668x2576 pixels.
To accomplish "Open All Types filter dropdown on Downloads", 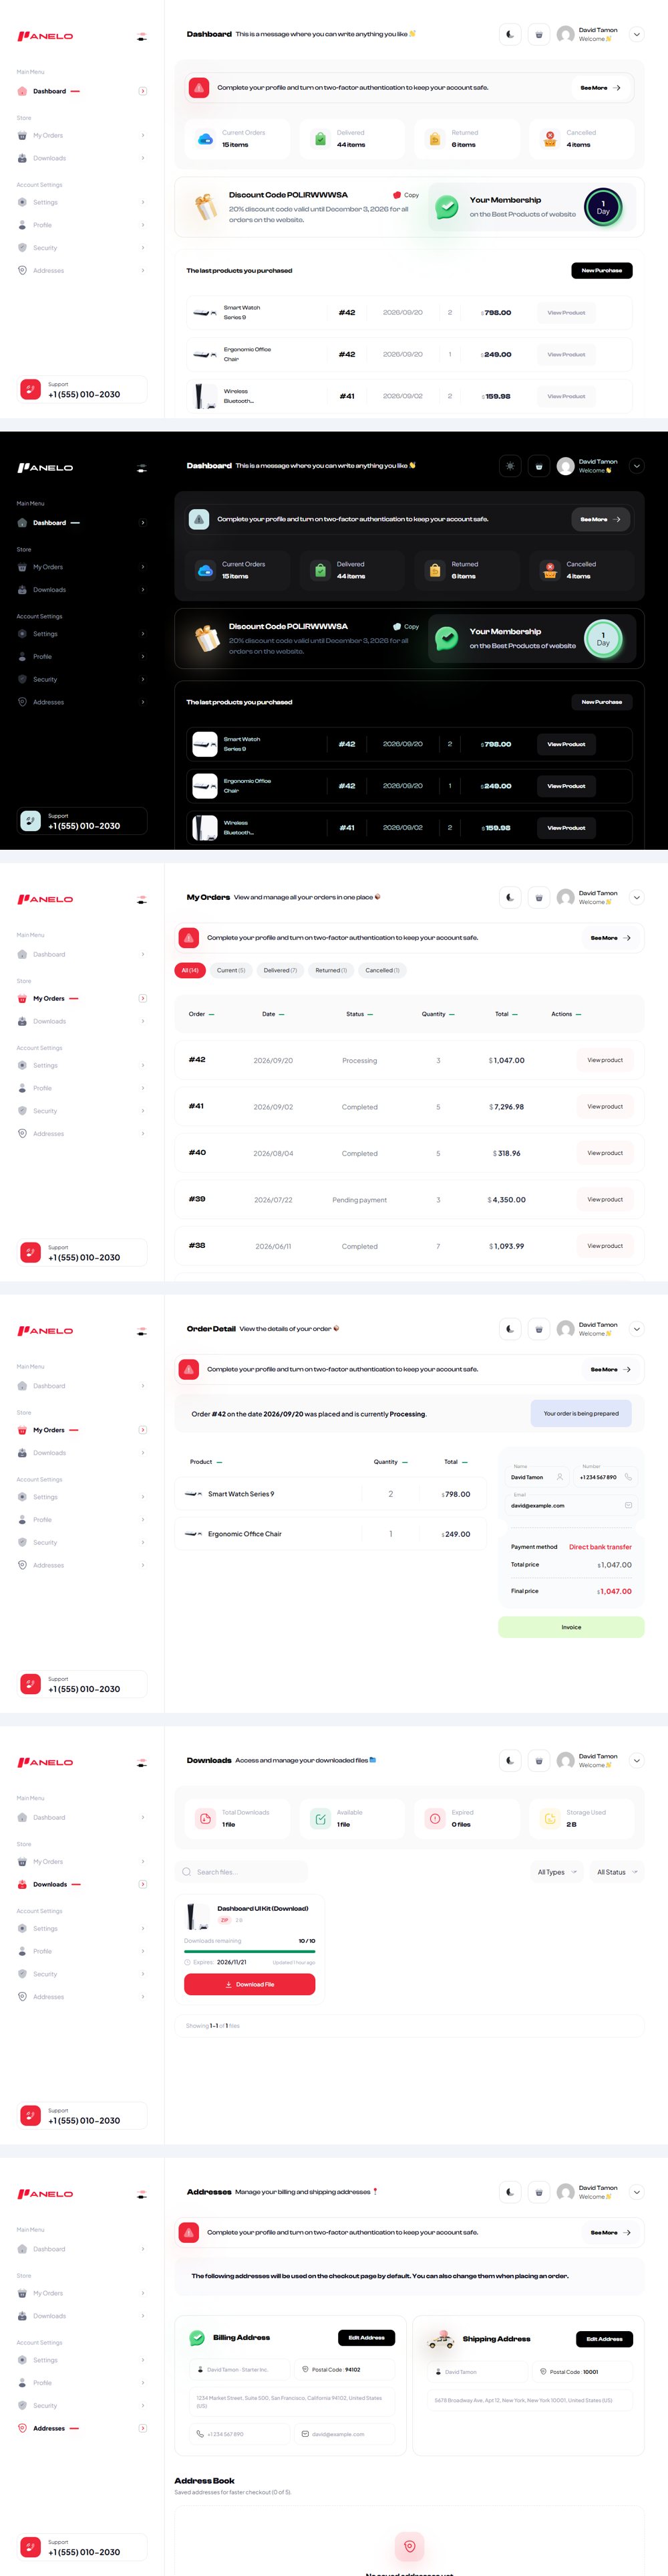I will (557, 1872).
